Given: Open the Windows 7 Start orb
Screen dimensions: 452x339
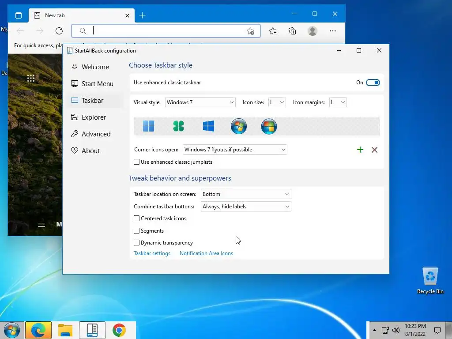Looking at the screenshot, I should click(12, 330).
